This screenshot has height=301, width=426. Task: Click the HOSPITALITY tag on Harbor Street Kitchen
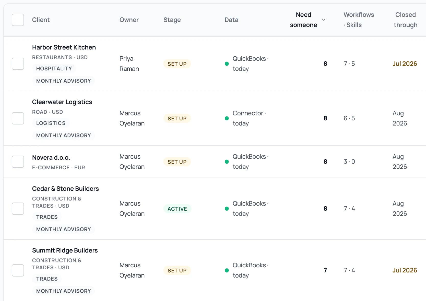54,69
